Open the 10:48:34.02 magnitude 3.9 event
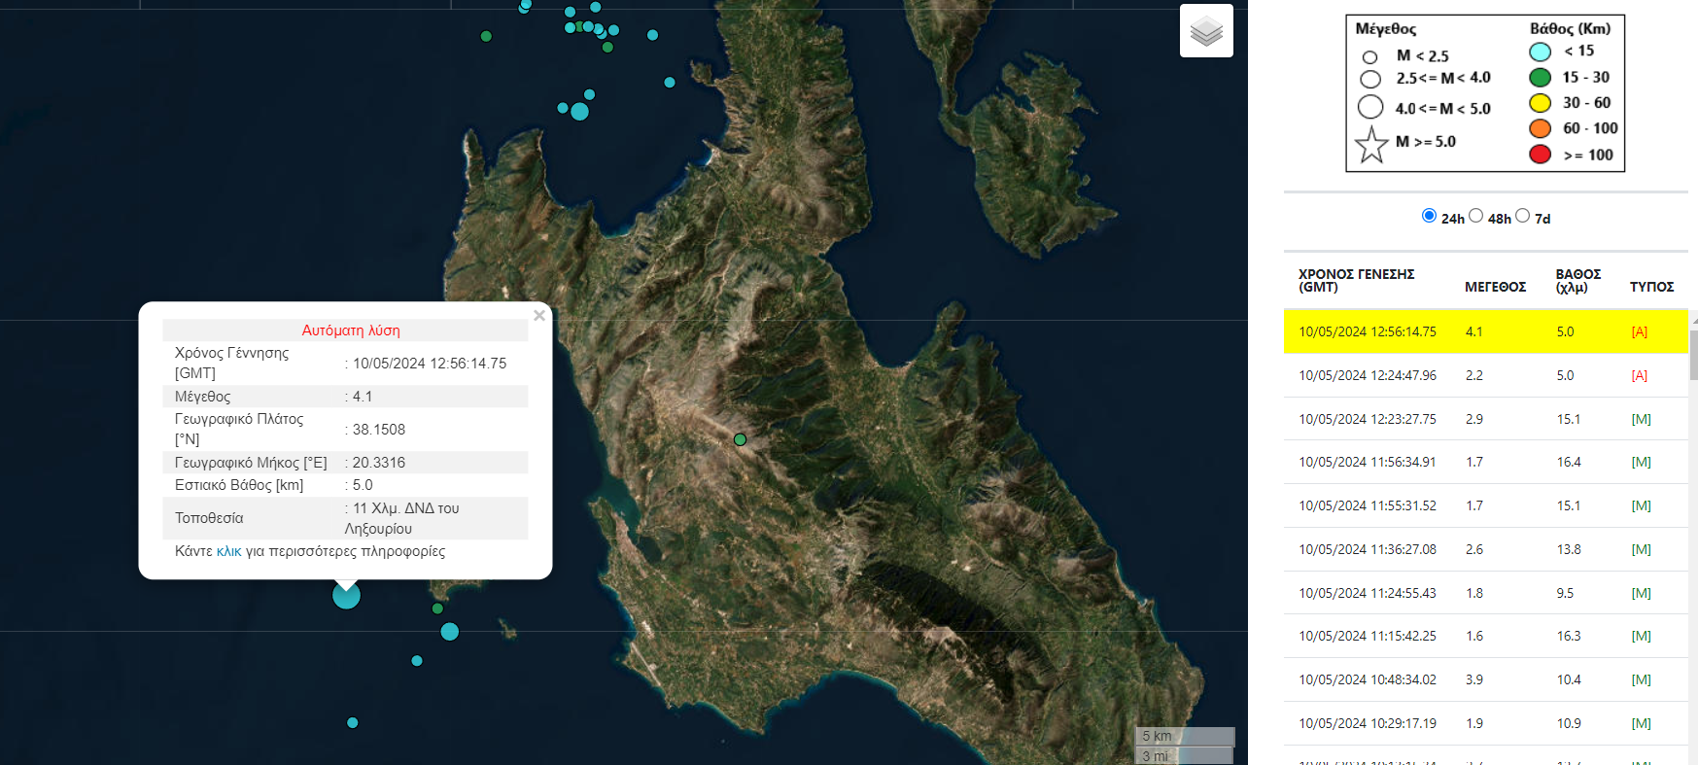The height and width of the screenshot is (765, 1698). [x=1368, y=679]
